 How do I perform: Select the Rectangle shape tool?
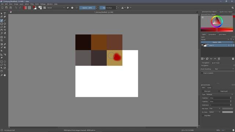(1, 23)
